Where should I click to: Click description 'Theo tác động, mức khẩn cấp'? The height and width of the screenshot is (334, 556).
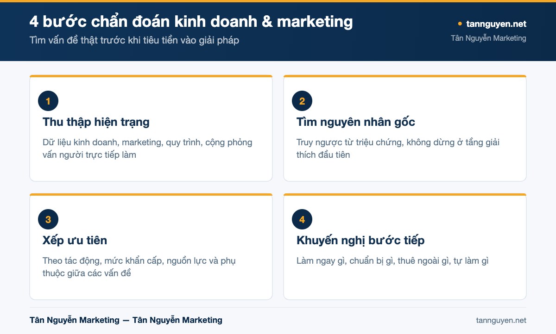[104, 261]
